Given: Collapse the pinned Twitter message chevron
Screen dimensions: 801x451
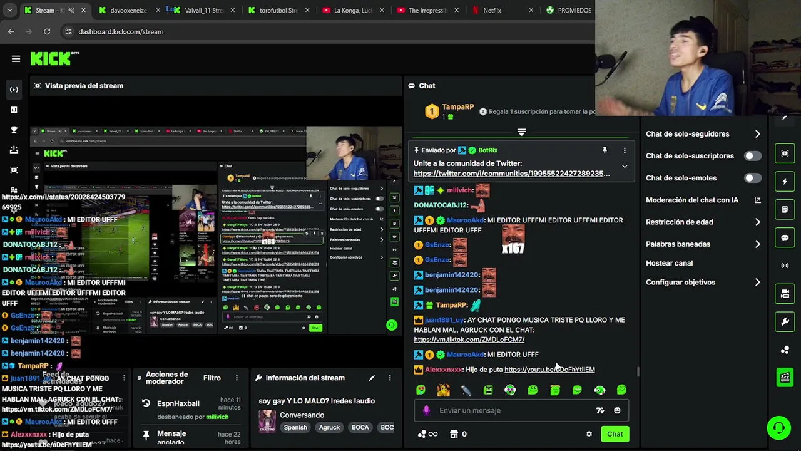Looking at the screenshot, I should (625, 167).
